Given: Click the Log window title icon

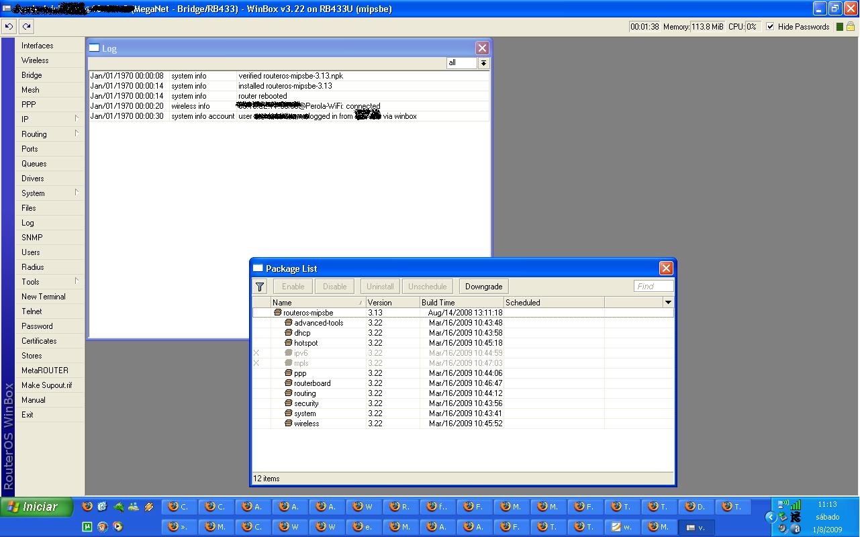Looking at the screenshot, I should 95,48.
